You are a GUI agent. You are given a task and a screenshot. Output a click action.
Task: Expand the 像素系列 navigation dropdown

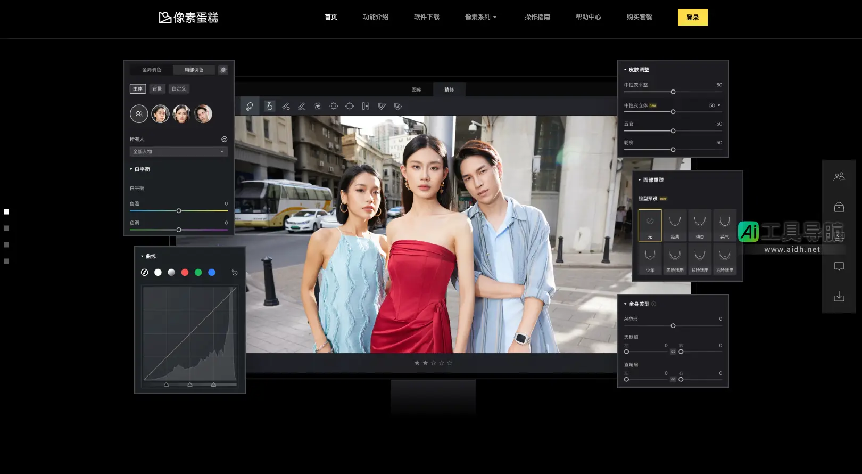pyautogui.click(x=480, y=17)
